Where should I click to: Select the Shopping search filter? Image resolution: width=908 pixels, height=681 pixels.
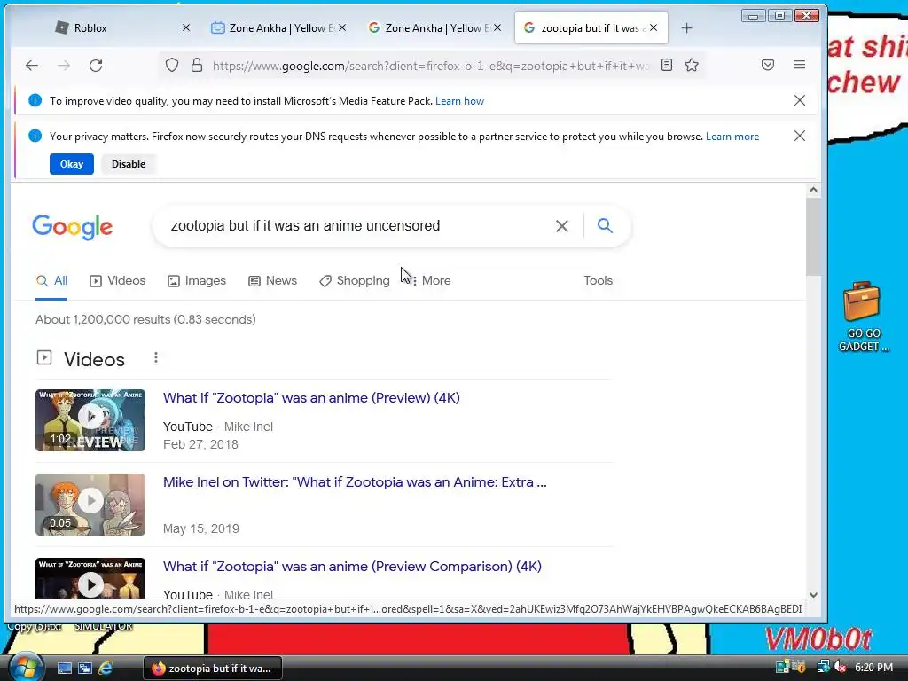pyautogui.click(x=355, y=281)
